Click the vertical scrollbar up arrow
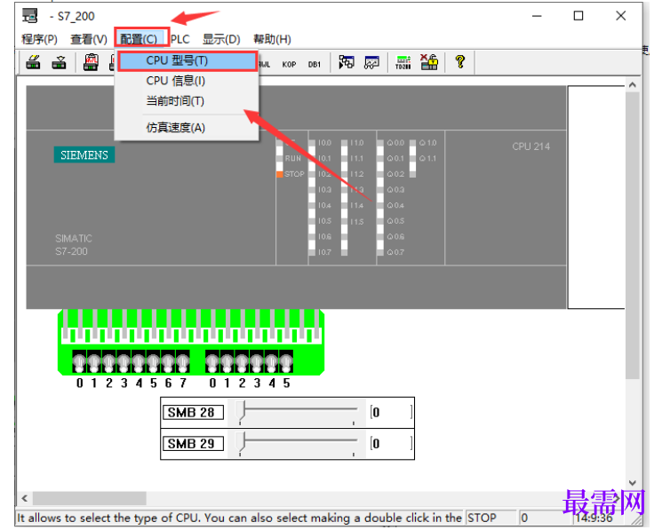The image size is (662, 530). (x=632, y=84)
